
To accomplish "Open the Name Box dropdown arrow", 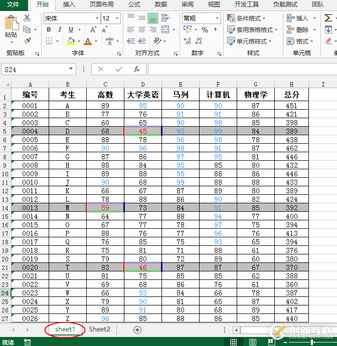I will [x=71, y=69].
